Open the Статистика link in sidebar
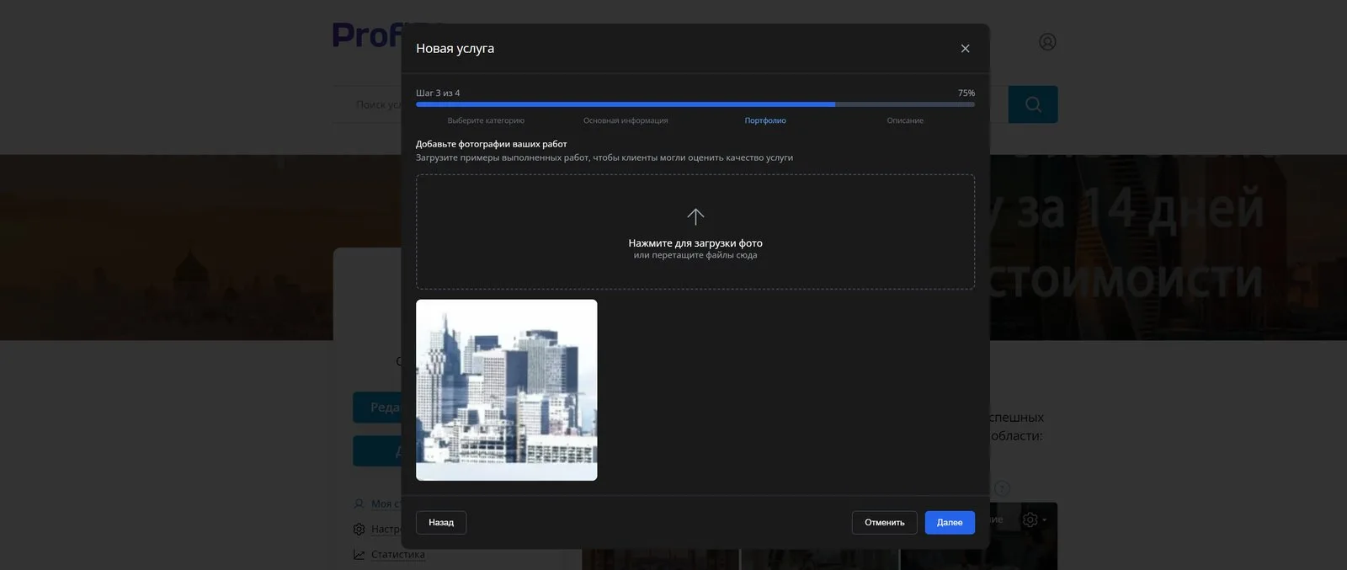Viewport: 1347px width, 570px height. pyautogui.click(x=398, y=555)
